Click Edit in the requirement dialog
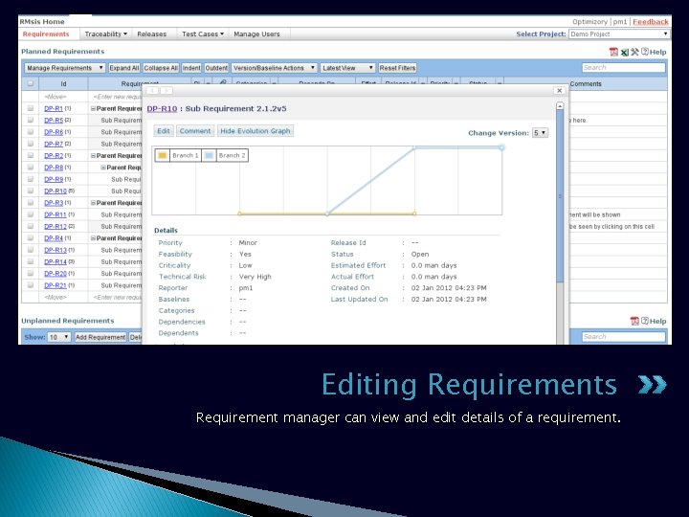This screenshot has width=689, height=517. (x=164, y=131)
